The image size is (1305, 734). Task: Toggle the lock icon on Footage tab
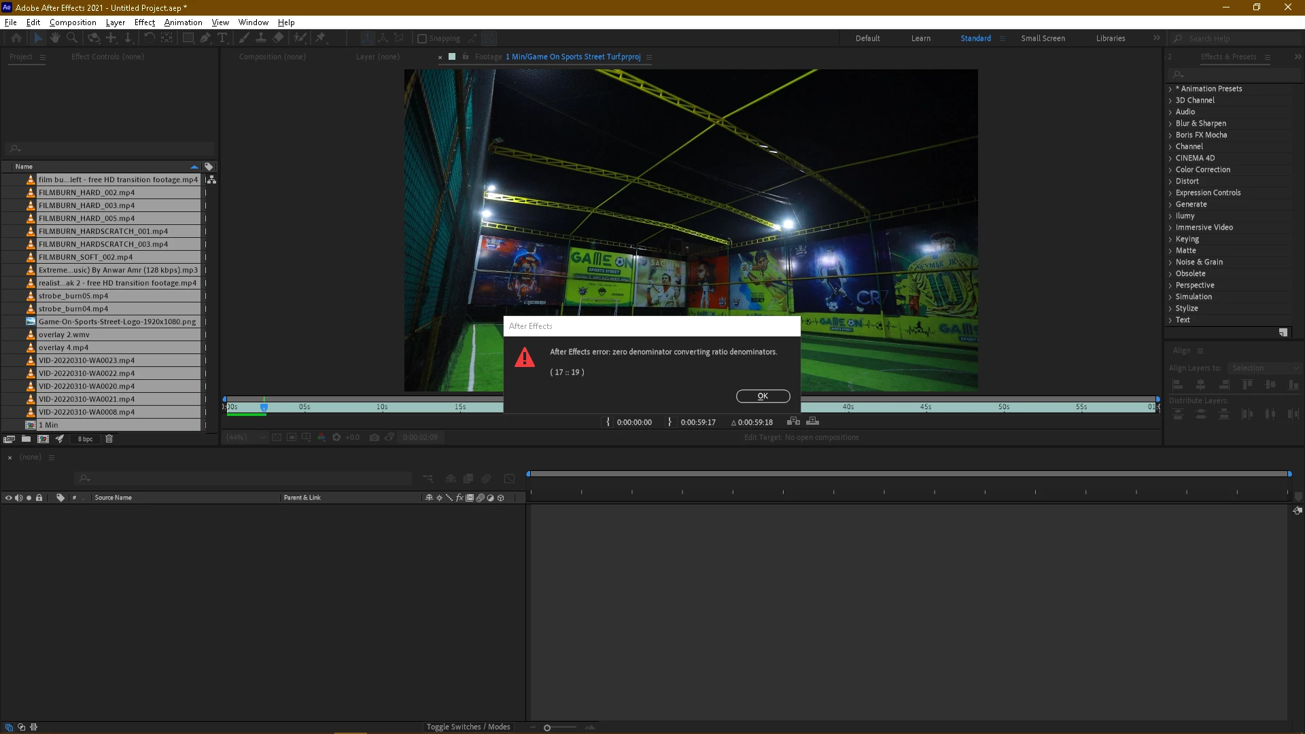point(466,56)
